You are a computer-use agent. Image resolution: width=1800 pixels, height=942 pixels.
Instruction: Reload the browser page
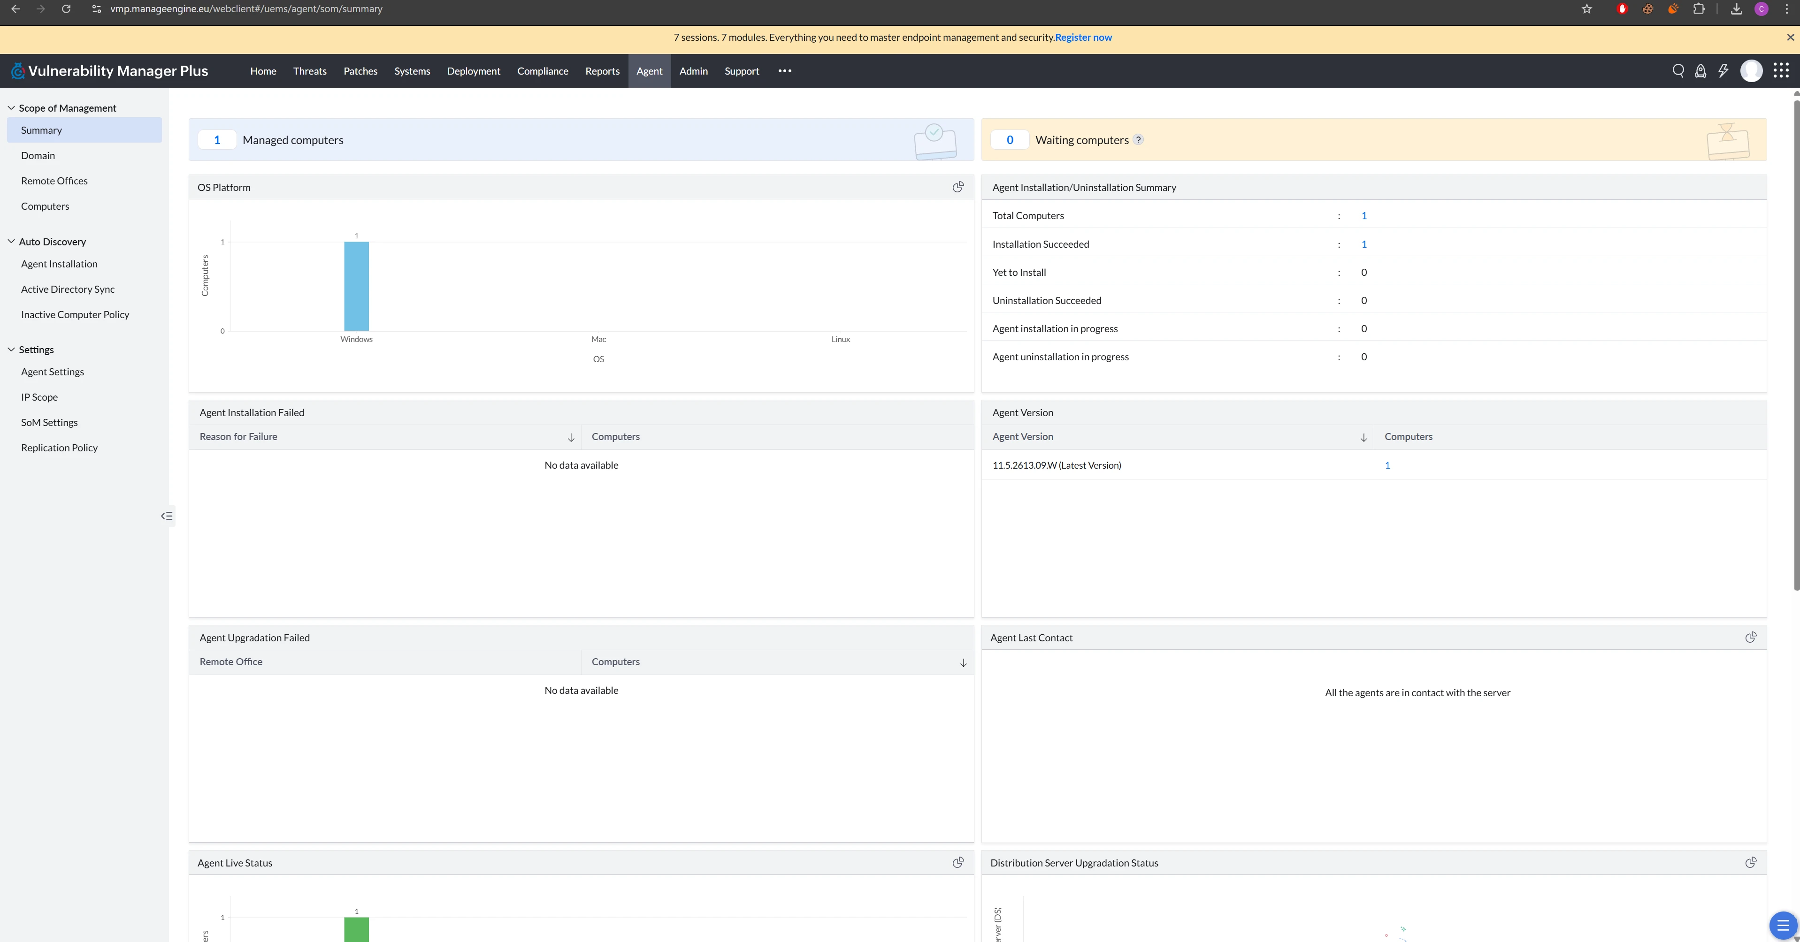pos(66,9)
